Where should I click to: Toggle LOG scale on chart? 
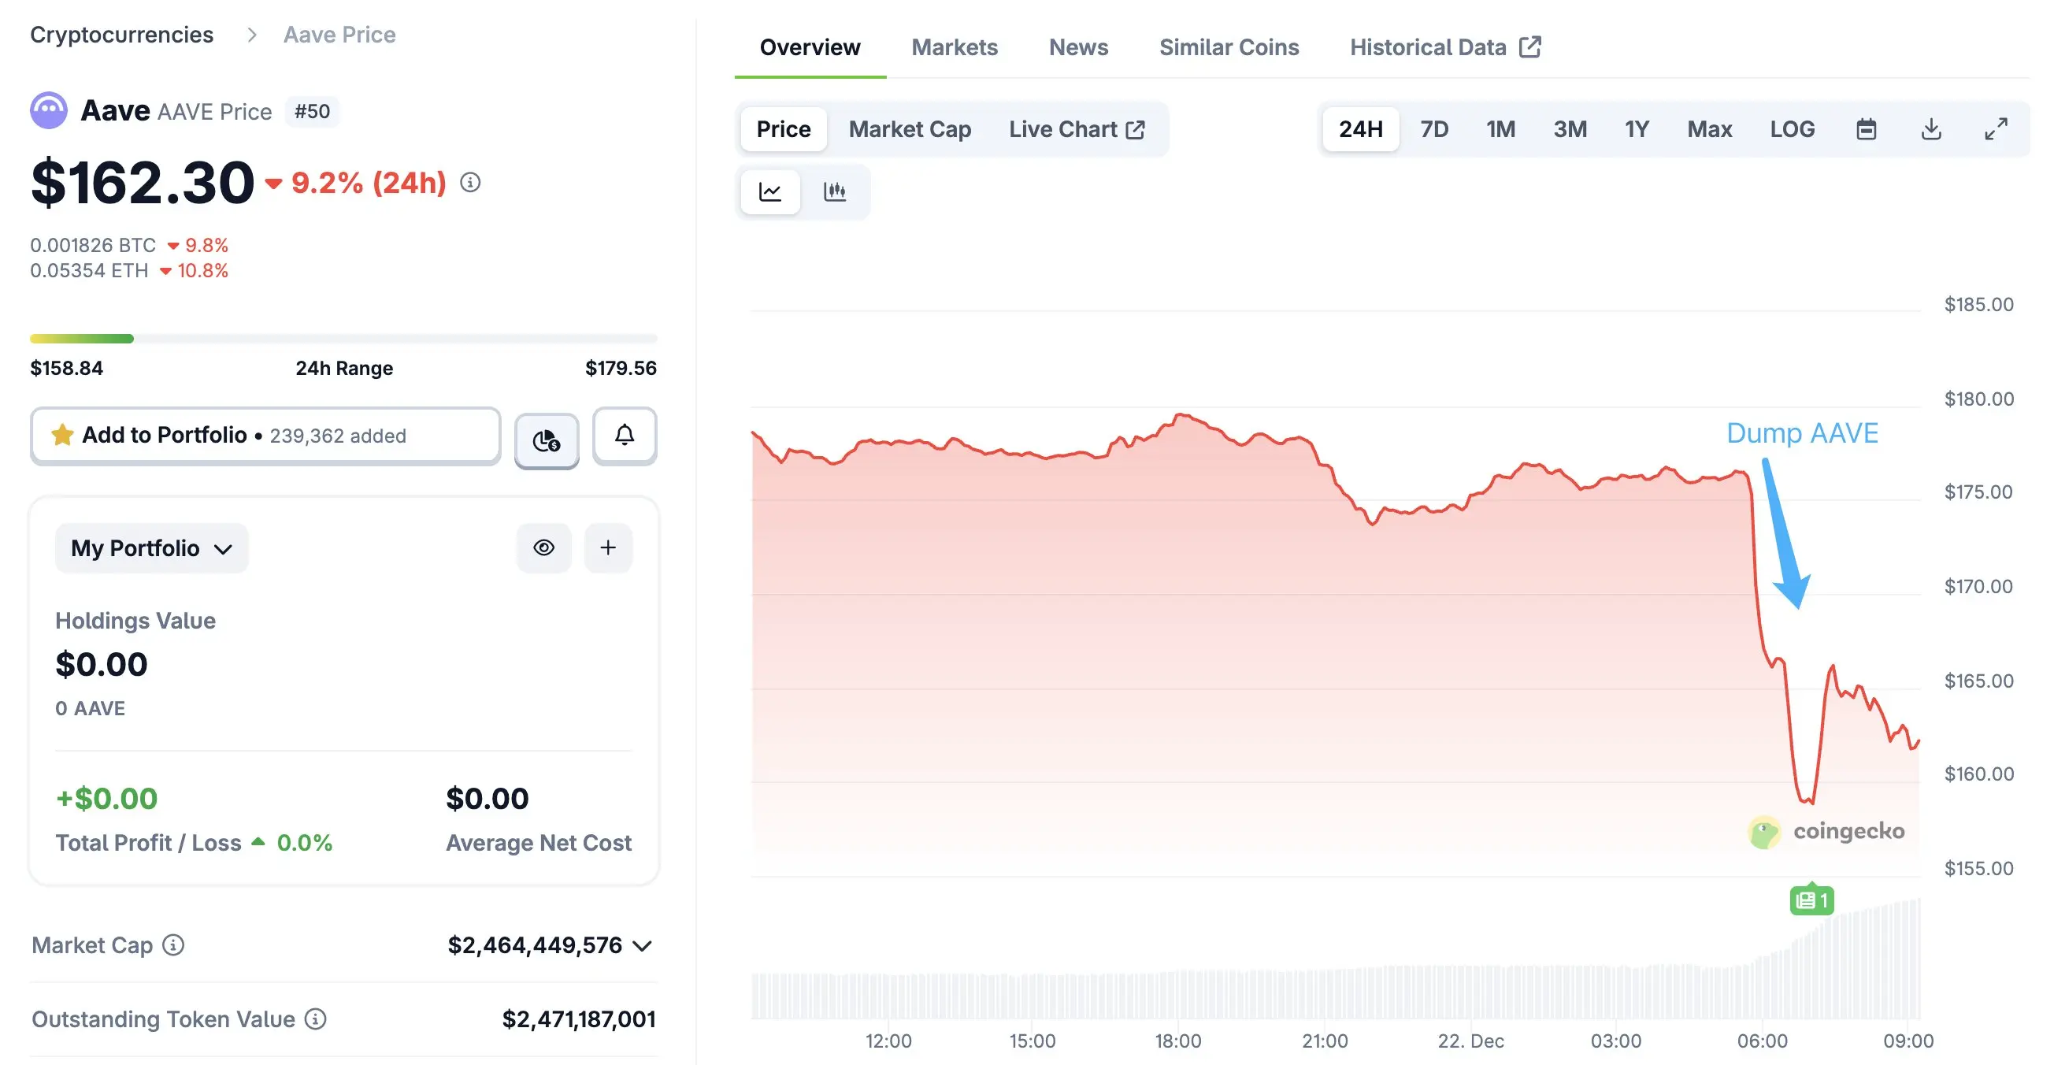[x=1792, y=129]
